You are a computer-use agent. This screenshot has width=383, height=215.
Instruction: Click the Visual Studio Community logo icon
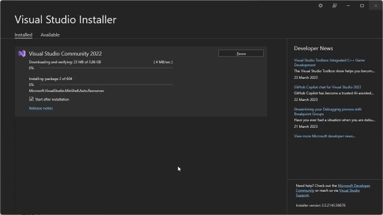coord(22,53)
